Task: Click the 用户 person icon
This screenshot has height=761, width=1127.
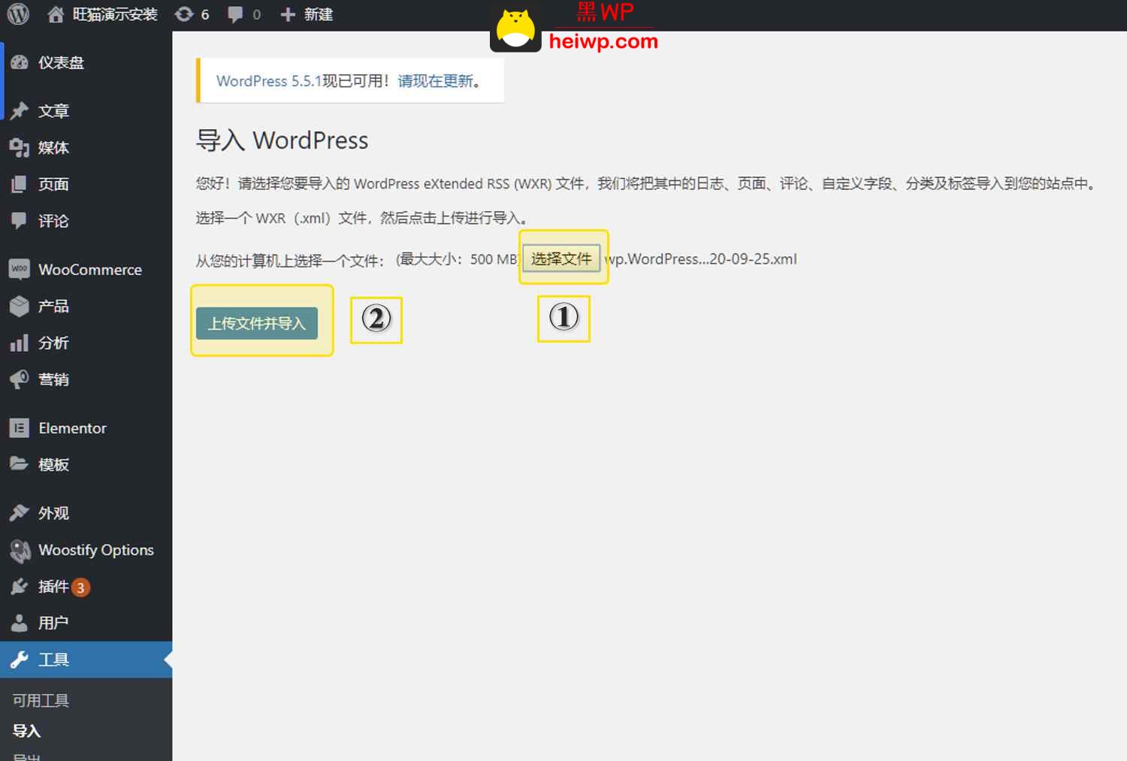Action: click(20, 623)
